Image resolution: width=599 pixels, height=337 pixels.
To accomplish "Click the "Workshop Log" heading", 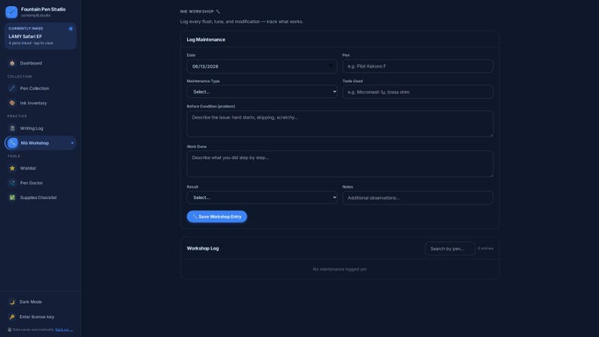I will coord(203,249).
